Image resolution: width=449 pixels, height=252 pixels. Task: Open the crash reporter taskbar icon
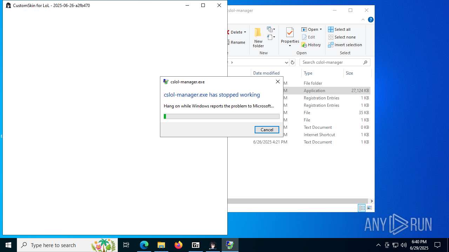click(230, 245)
